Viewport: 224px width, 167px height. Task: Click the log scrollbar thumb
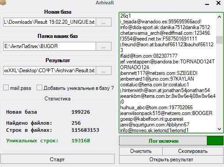(x=219, y=40)
